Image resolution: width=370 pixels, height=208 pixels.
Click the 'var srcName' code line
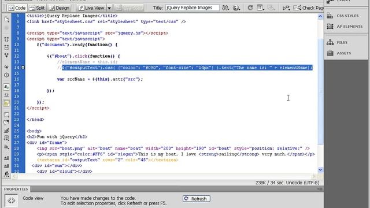click(x=100, y=79)
